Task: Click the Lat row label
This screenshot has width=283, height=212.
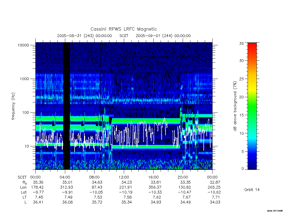Action: click(x=24, y=192)
